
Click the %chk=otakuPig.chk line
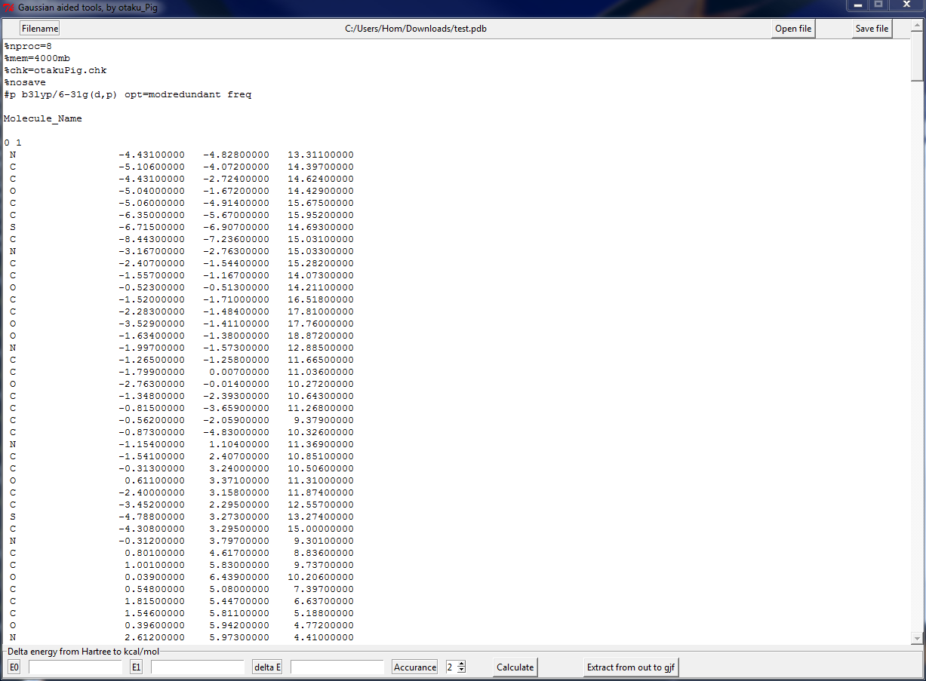[x=55, y=70]
